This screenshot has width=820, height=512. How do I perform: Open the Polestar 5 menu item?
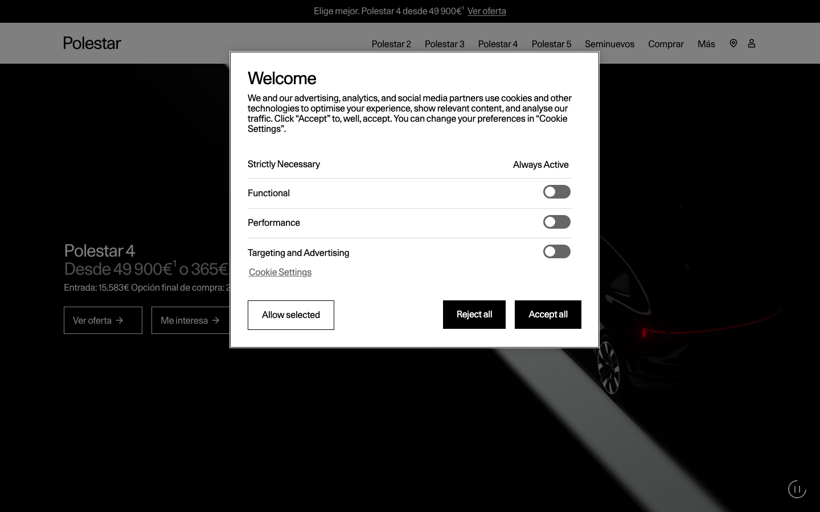pyautogui.click(x=551, y=44)
